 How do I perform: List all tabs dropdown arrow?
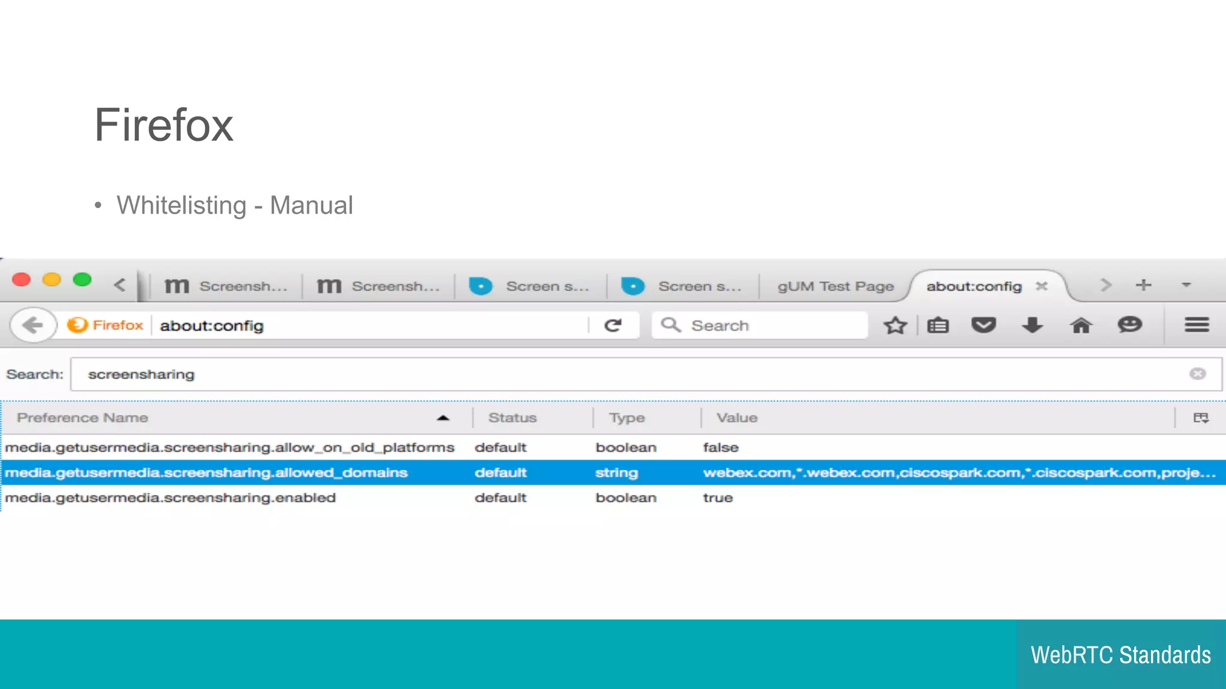[x=1186, y=285]
